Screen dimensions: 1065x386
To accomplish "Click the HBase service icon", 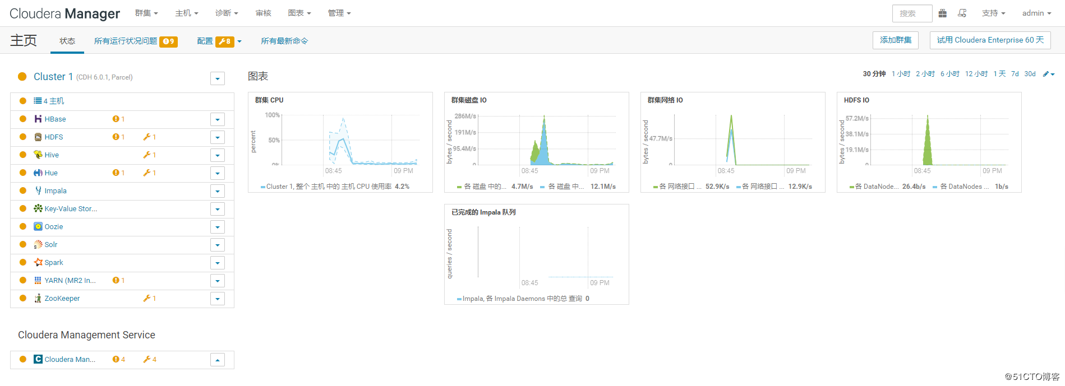I will coord(38,119).
